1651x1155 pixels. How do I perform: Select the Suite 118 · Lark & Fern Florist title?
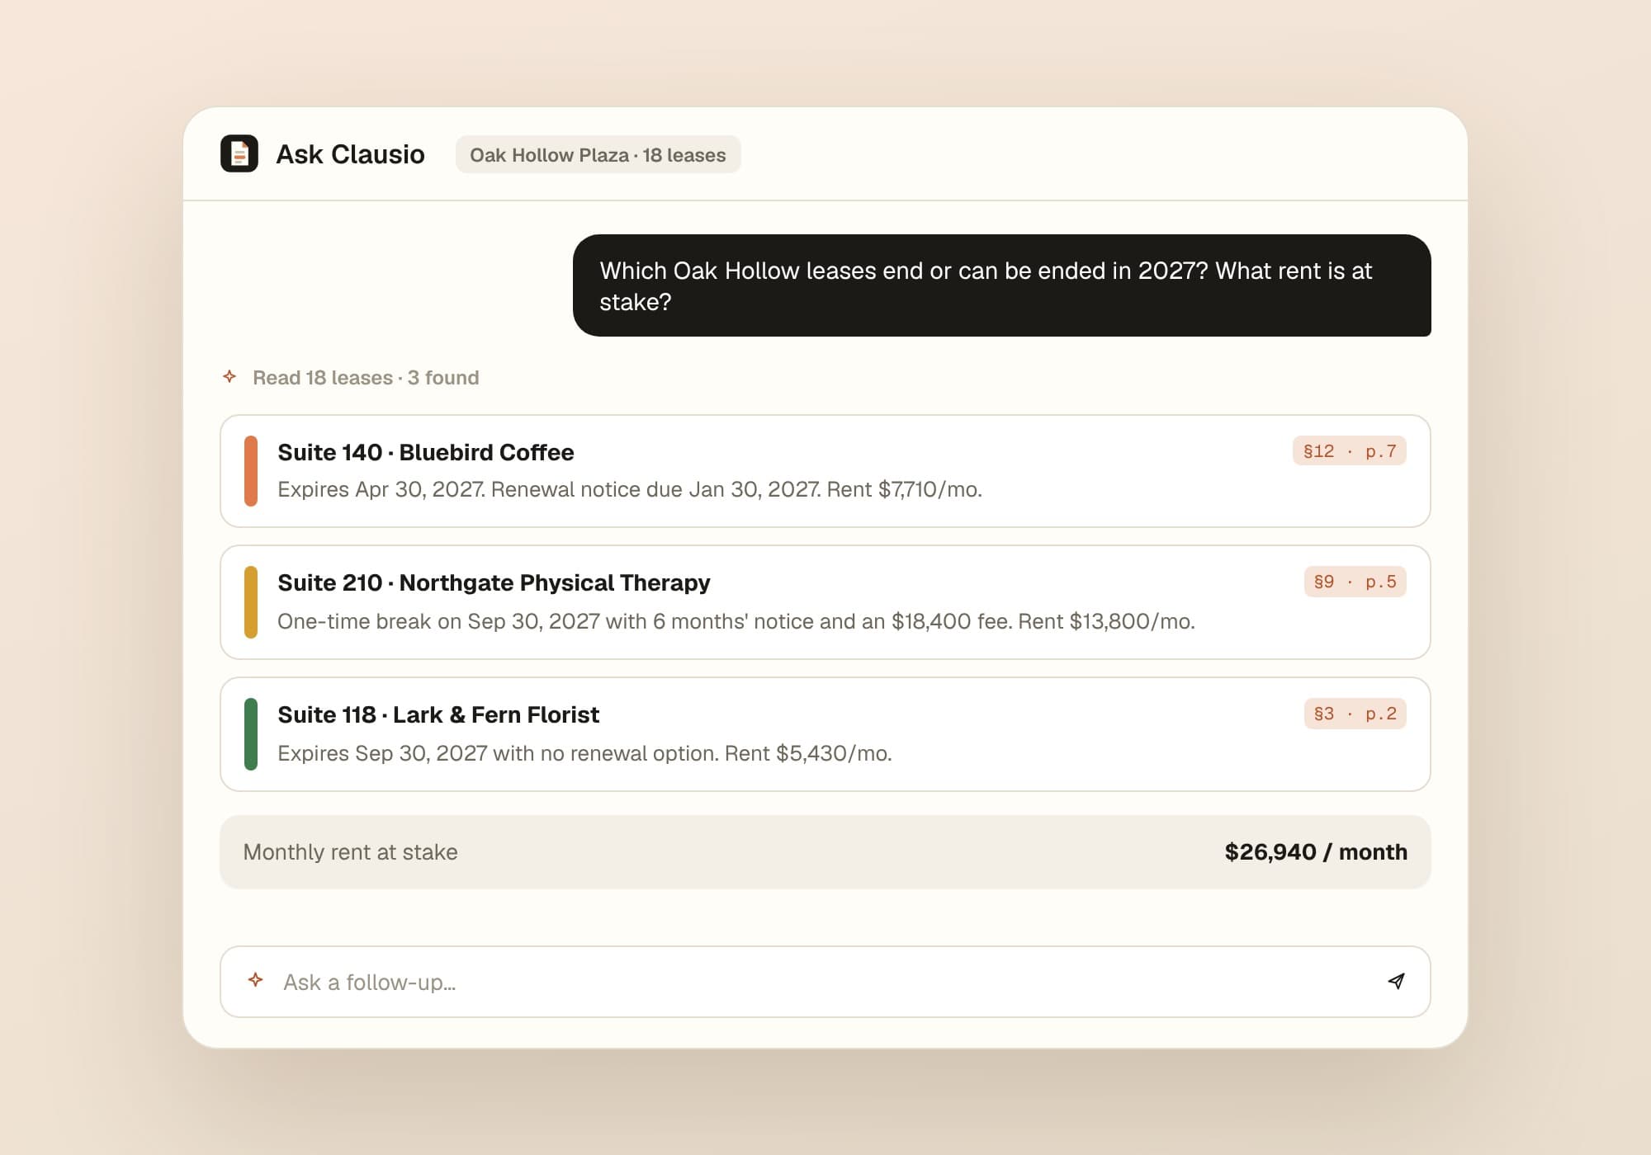tap(438, 714)
